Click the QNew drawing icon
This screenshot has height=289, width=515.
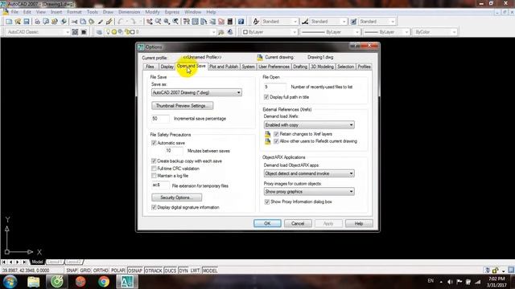9,22
